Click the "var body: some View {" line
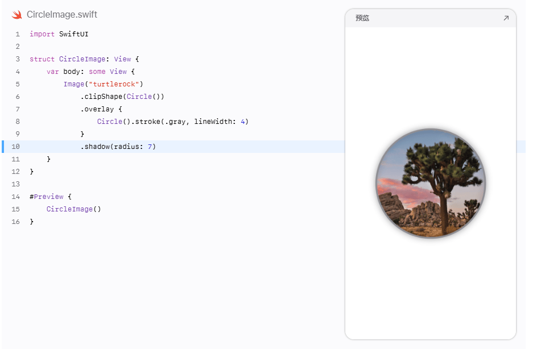 point(91,72)
